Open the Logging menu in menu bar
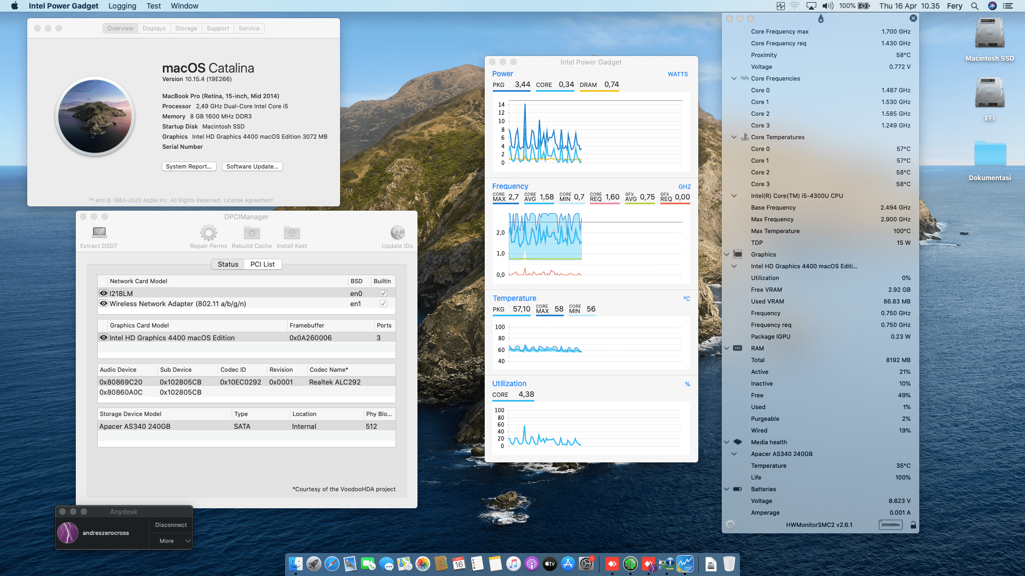 coord(122,6)
